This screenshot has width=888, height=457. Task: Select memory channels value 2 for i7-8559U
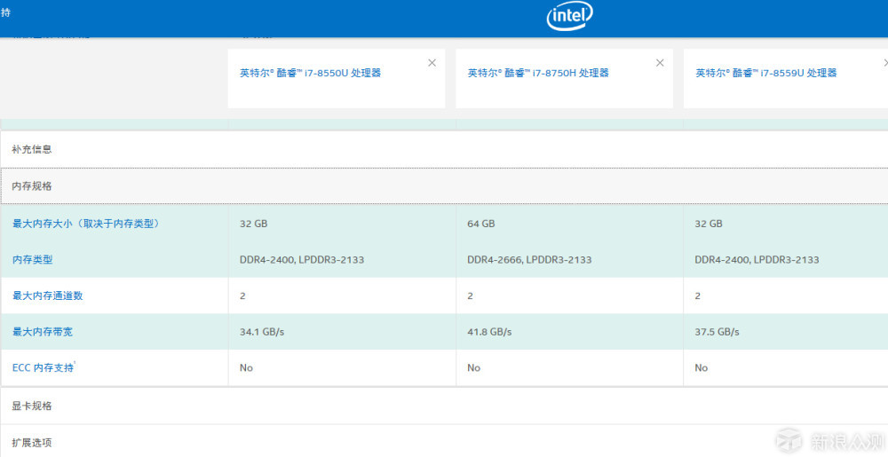click(x=698, y=295)
